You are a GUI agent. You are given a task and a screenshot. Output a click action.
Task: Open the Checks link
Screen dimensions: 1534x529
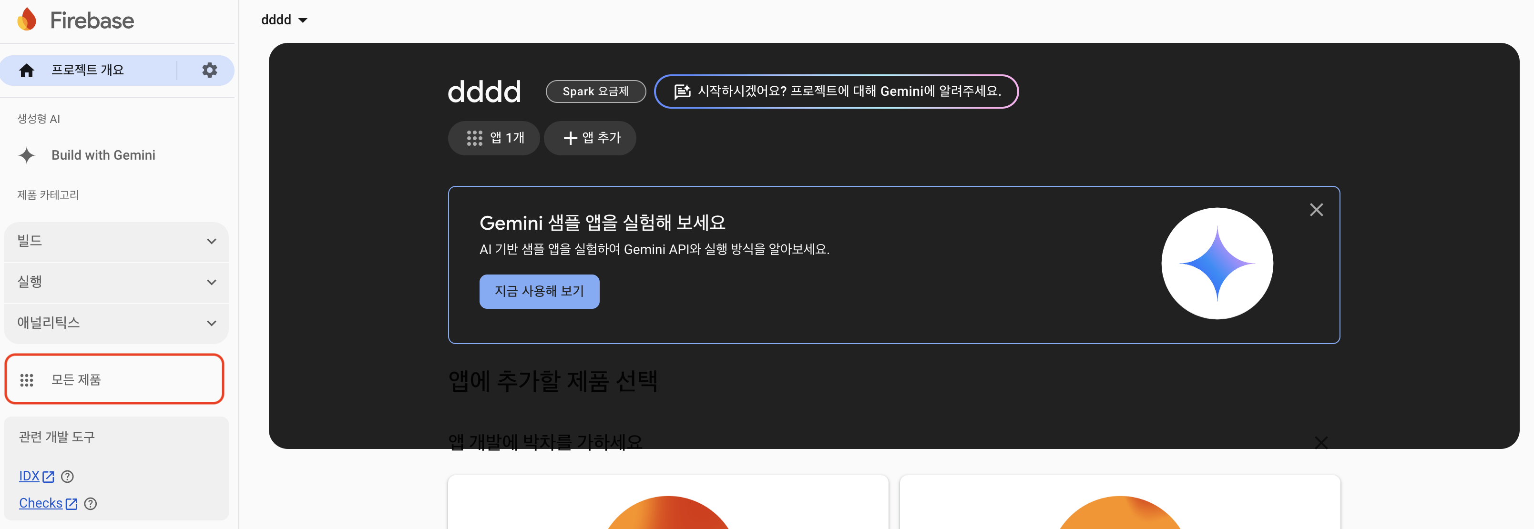click(x=41, y=503)
